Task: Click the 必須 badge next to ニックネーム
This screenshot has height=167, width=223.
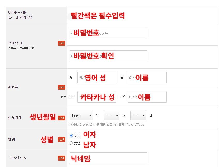Action: pos(61,158)
